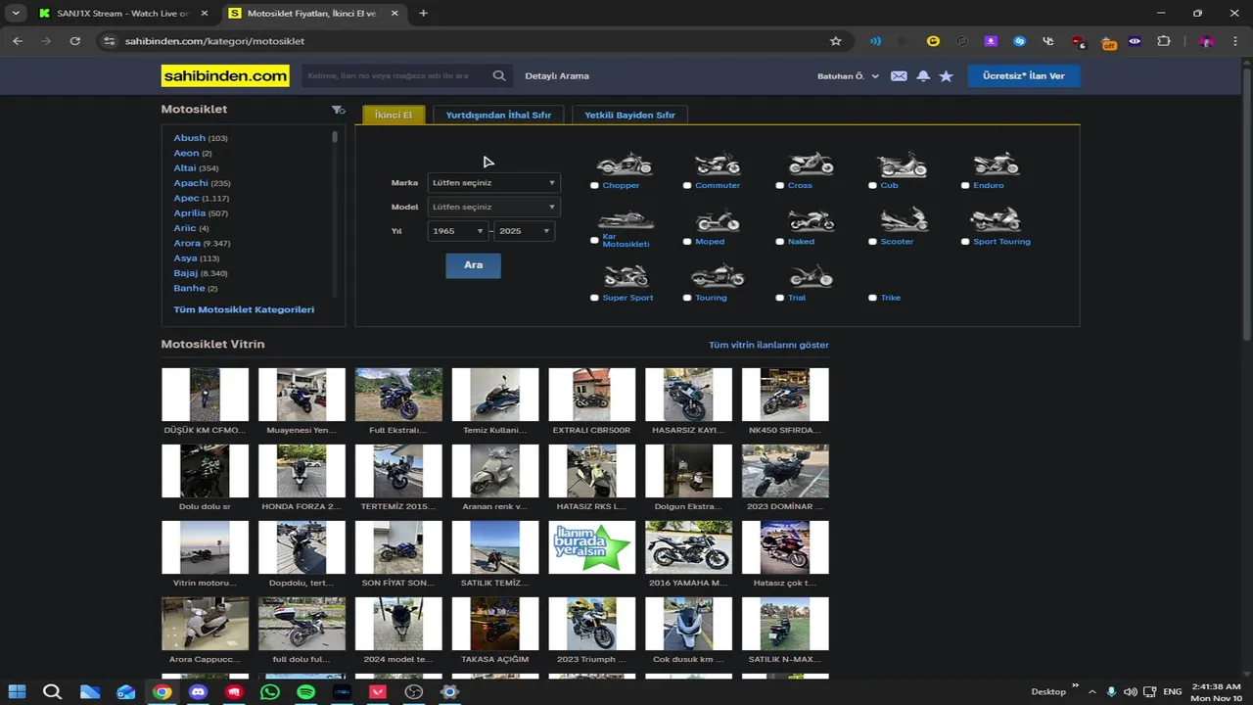Open OBS Studio from the taskbar
The image size is (1253, 705).
click(x=413, y=692)
